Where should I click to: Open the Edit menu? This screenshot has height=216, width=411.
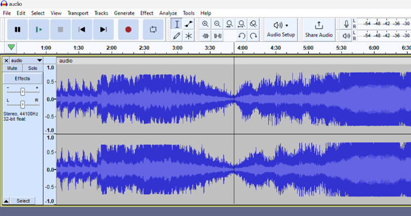click(21, 13)
